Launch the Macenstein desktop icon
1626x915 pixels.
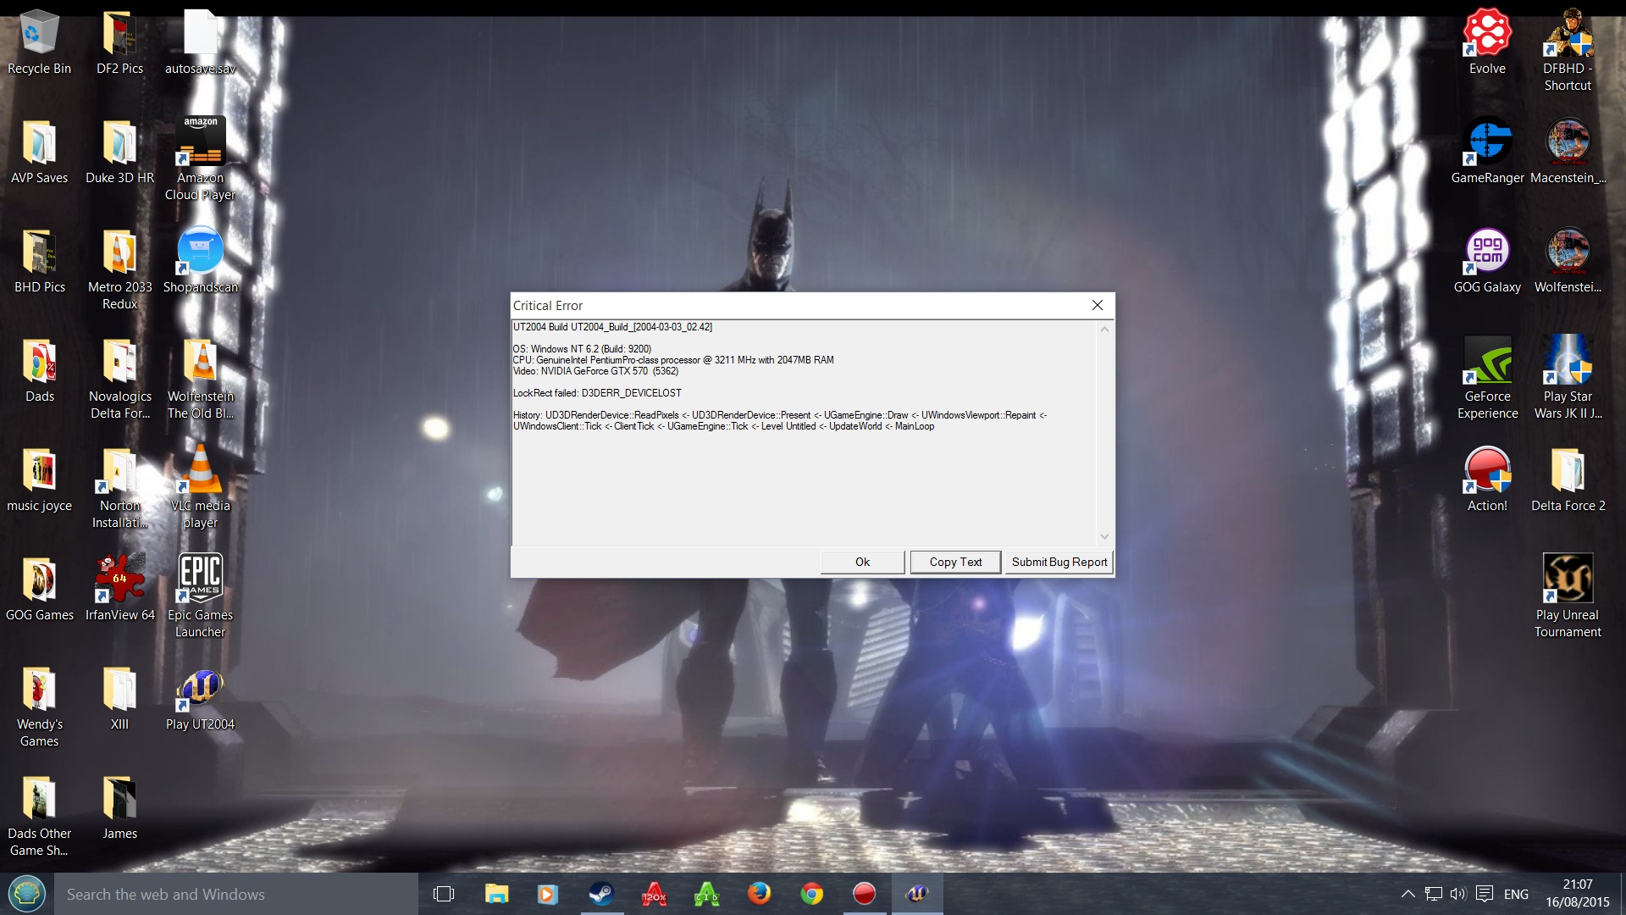click(x=1568, y=152)
